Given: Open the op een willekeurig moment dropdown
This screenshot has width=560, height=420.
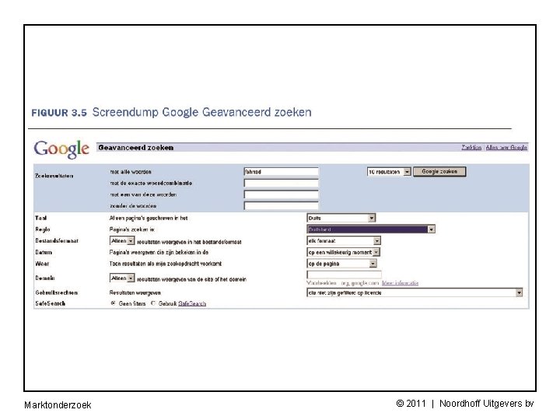Looking at the screenshot, I should [343, 252].
